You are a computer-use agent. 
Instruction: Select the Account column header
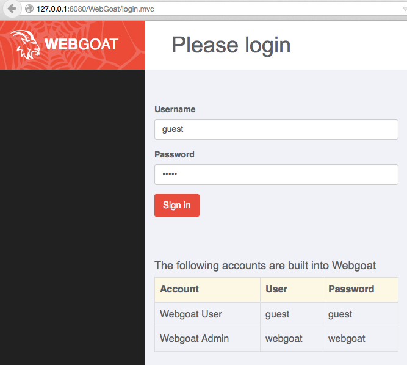[x=179, y=289]
